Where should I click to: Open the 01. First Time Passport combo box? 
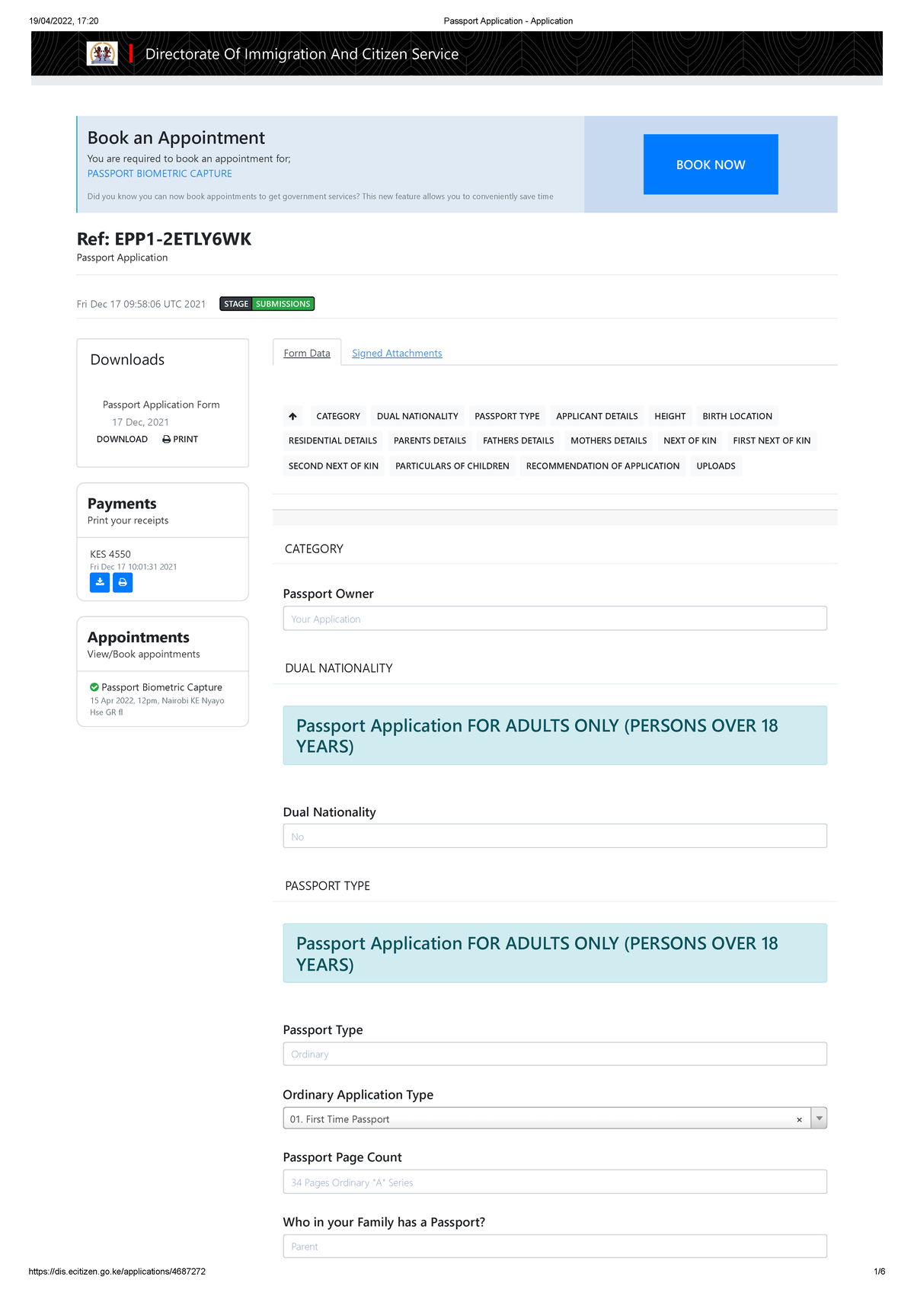541,1119
